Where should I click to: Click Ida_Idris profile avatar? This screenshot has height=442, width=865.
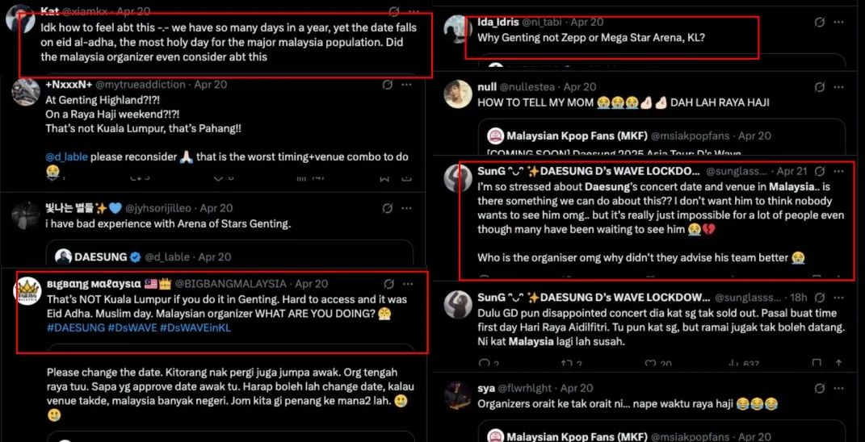point(457,30)
